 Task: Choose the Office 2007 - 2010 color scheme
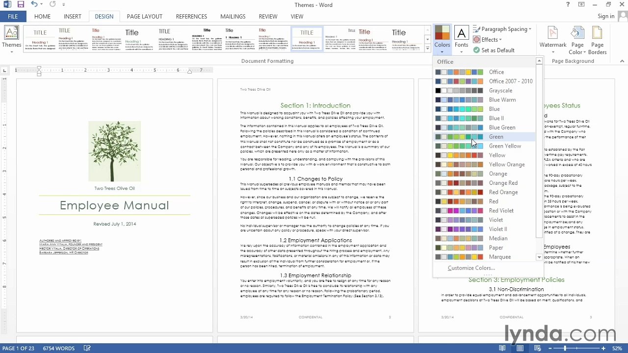pos(484,81)
